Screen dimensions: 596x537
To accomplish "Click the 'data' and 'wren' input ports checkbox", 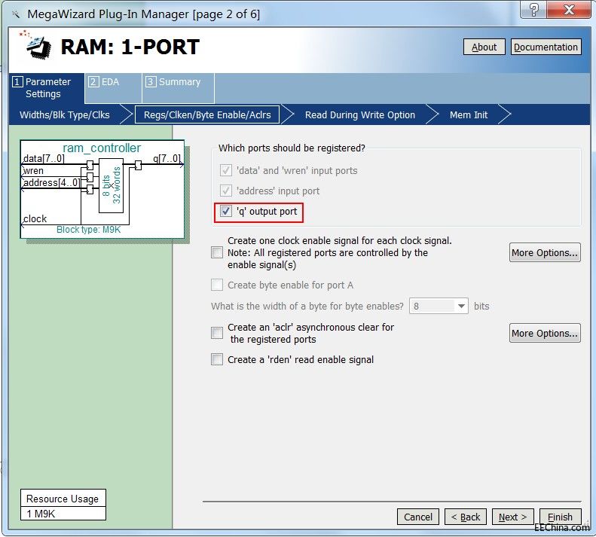I will [x=226, y=170].
